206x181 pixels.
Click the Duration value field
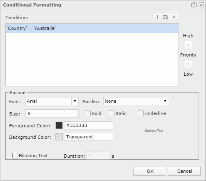point(98,156)
